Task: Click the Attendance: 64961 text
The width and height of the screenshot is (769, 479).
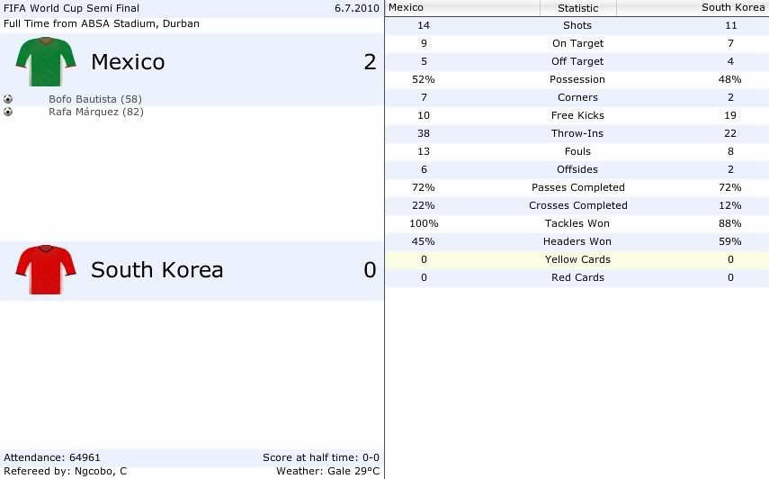Action: [x=52, y=457]
